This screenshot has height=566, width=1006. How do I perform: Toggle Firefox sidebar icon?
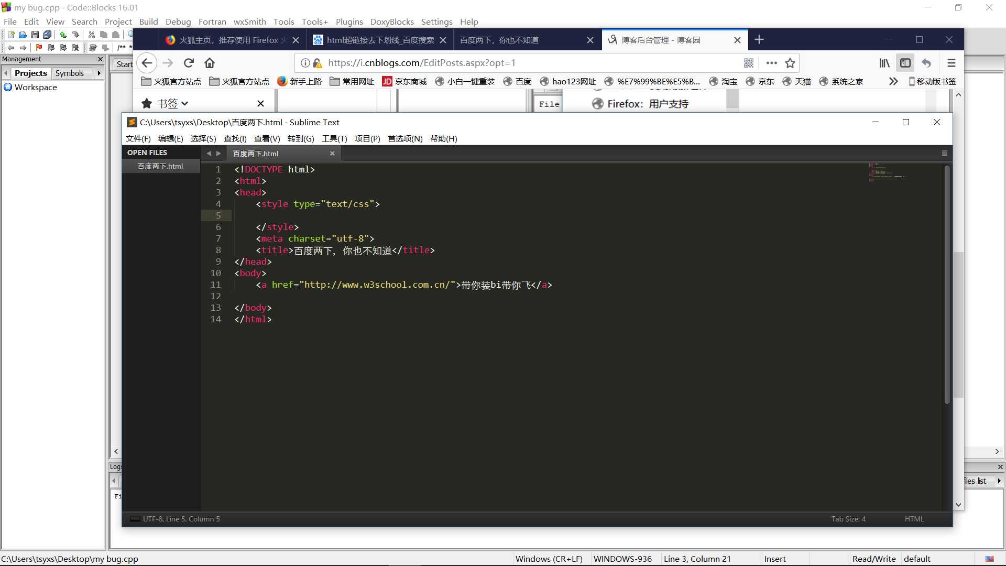[x=905, y=63]
